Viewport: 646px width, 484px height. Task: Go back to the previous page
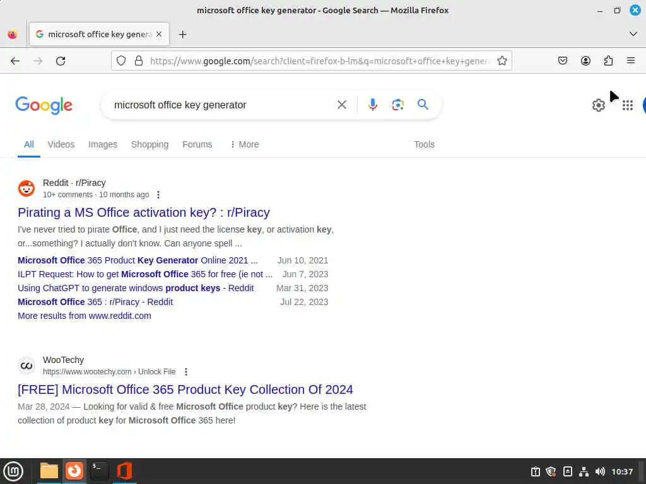[15, 61]
